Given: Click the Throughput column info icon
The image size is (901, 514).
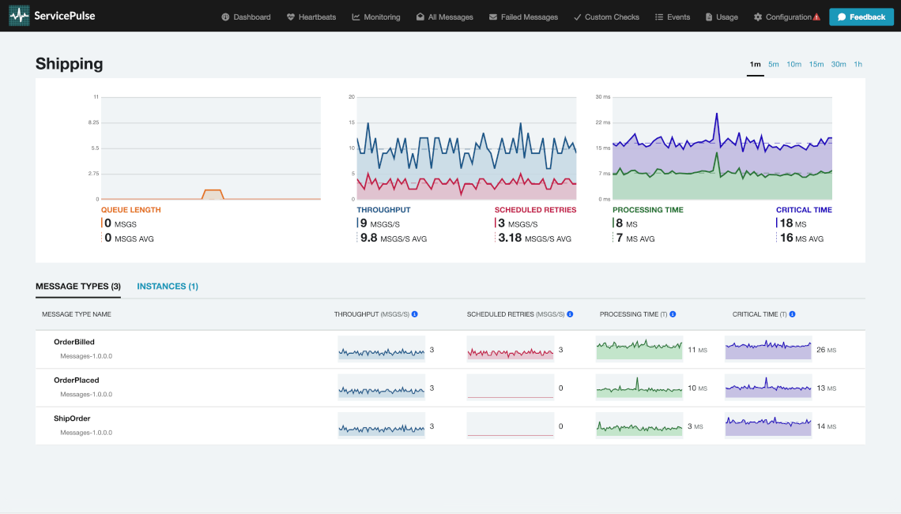Looking at the screenshot, I should [x=414, y=314].
